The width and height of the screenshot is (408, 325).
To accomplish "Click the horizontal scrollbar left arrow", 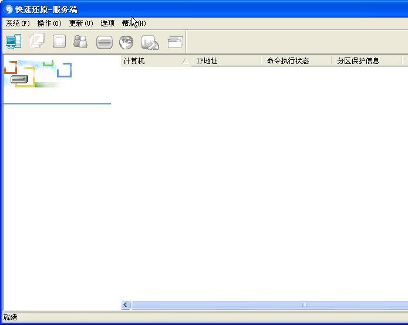I will (x=126, y=305).
